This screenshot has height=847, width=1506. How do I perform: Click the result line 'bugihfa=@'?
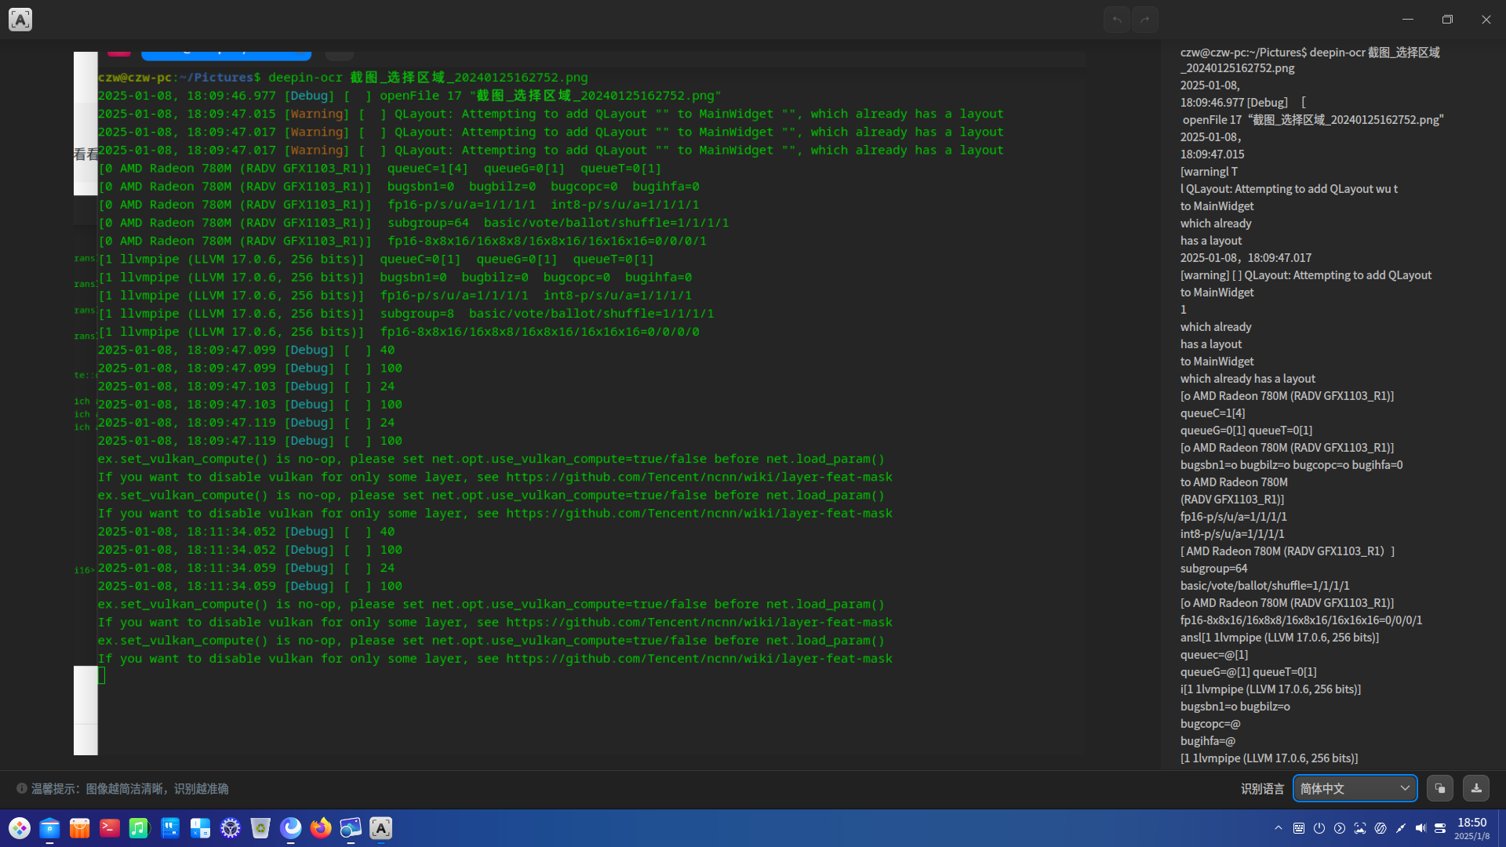[x=1208, y=741]
